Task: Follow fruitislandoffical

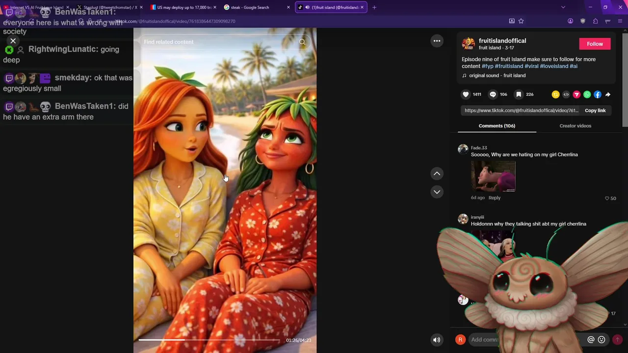Action: 595,44
